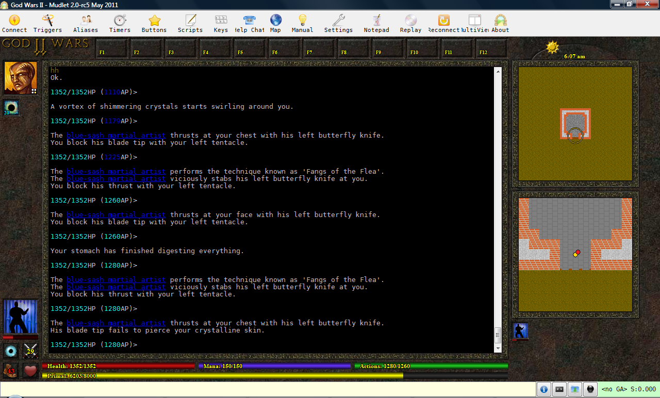Click the output scrollbar up arrow

[498, 71]
